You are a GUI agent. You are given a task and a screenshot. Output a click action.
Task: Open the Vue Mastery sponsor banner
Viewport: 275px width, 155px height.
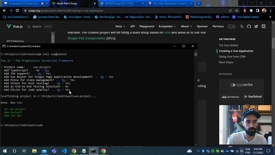(230, 96)
